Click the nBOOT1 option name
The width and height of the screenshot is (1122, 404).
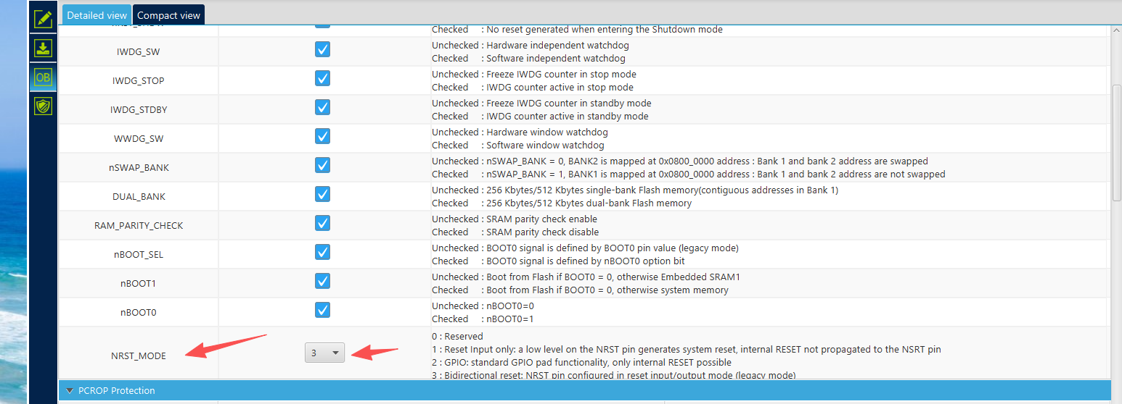[x=139, y=284]
